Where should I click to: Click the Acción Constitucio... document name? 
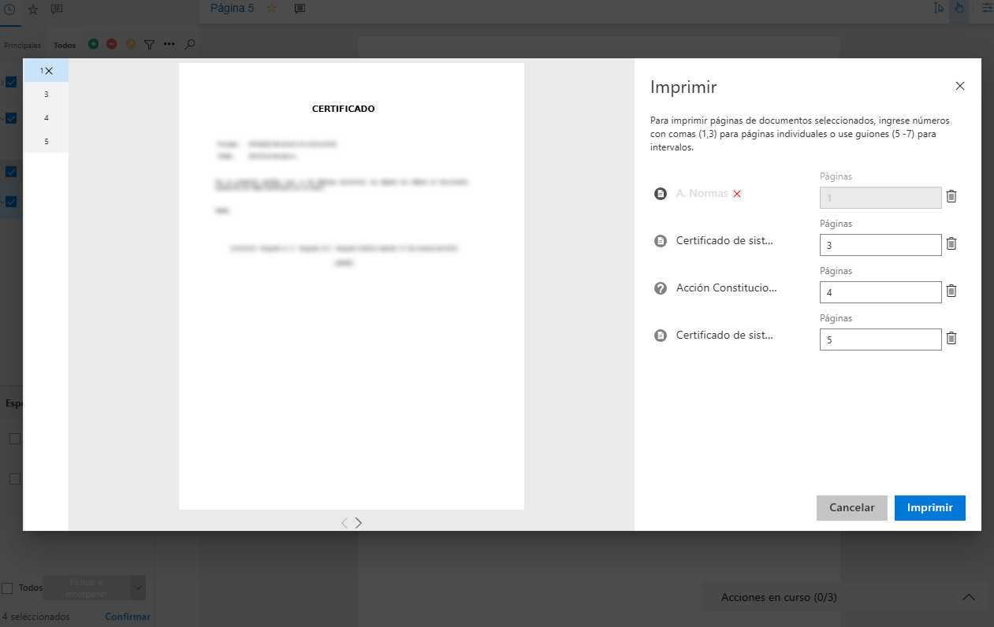pyautogui.click(x=727, y=288)
